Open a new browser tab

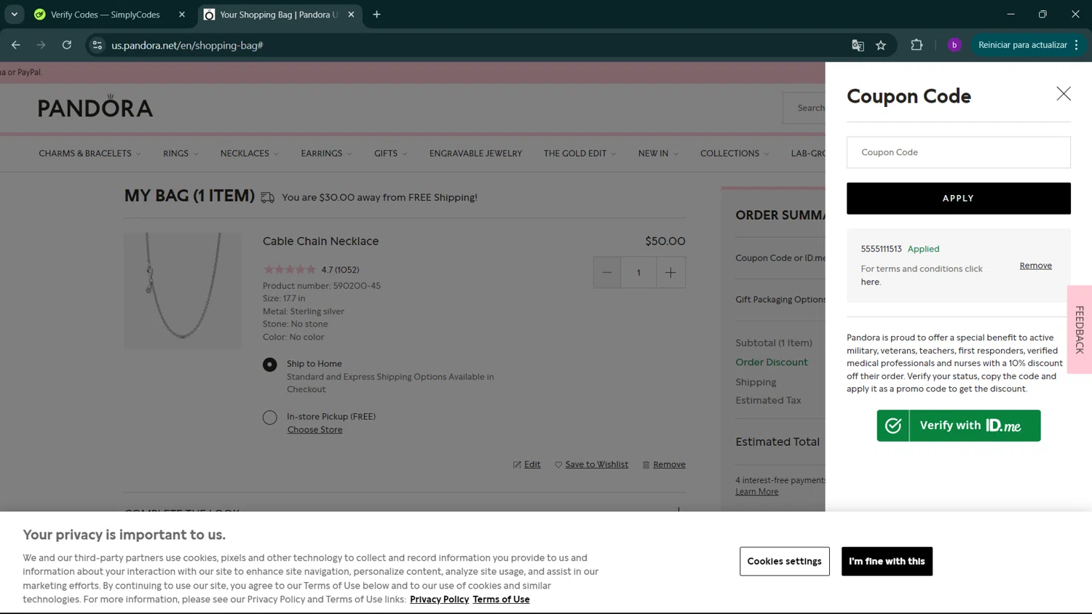376,15
